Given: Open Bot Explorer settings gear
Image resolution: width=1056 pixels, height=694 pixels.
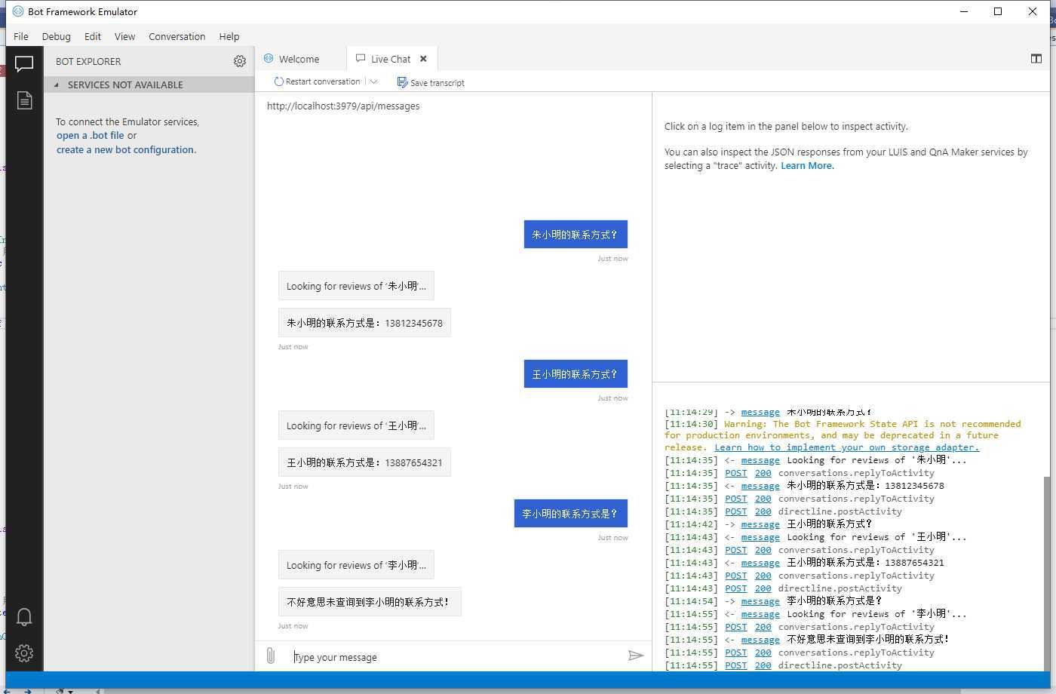Looking at the screenshot, I should 240,61.
